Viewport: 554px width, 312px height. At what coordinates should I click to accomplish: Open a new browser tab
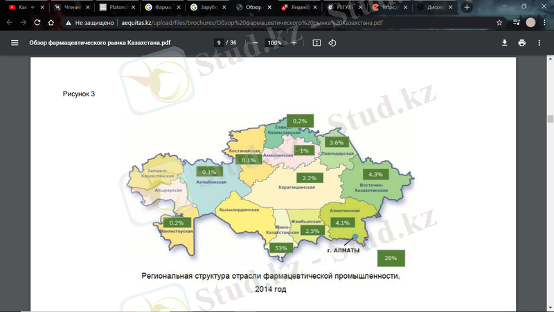467,7
